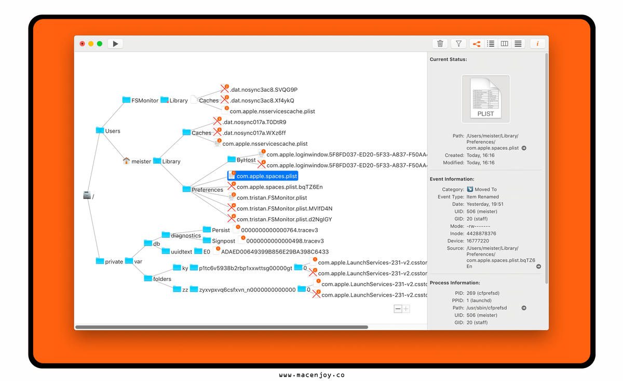Select the highlighted com.apple.spaces.plist file

pos(263,176)
